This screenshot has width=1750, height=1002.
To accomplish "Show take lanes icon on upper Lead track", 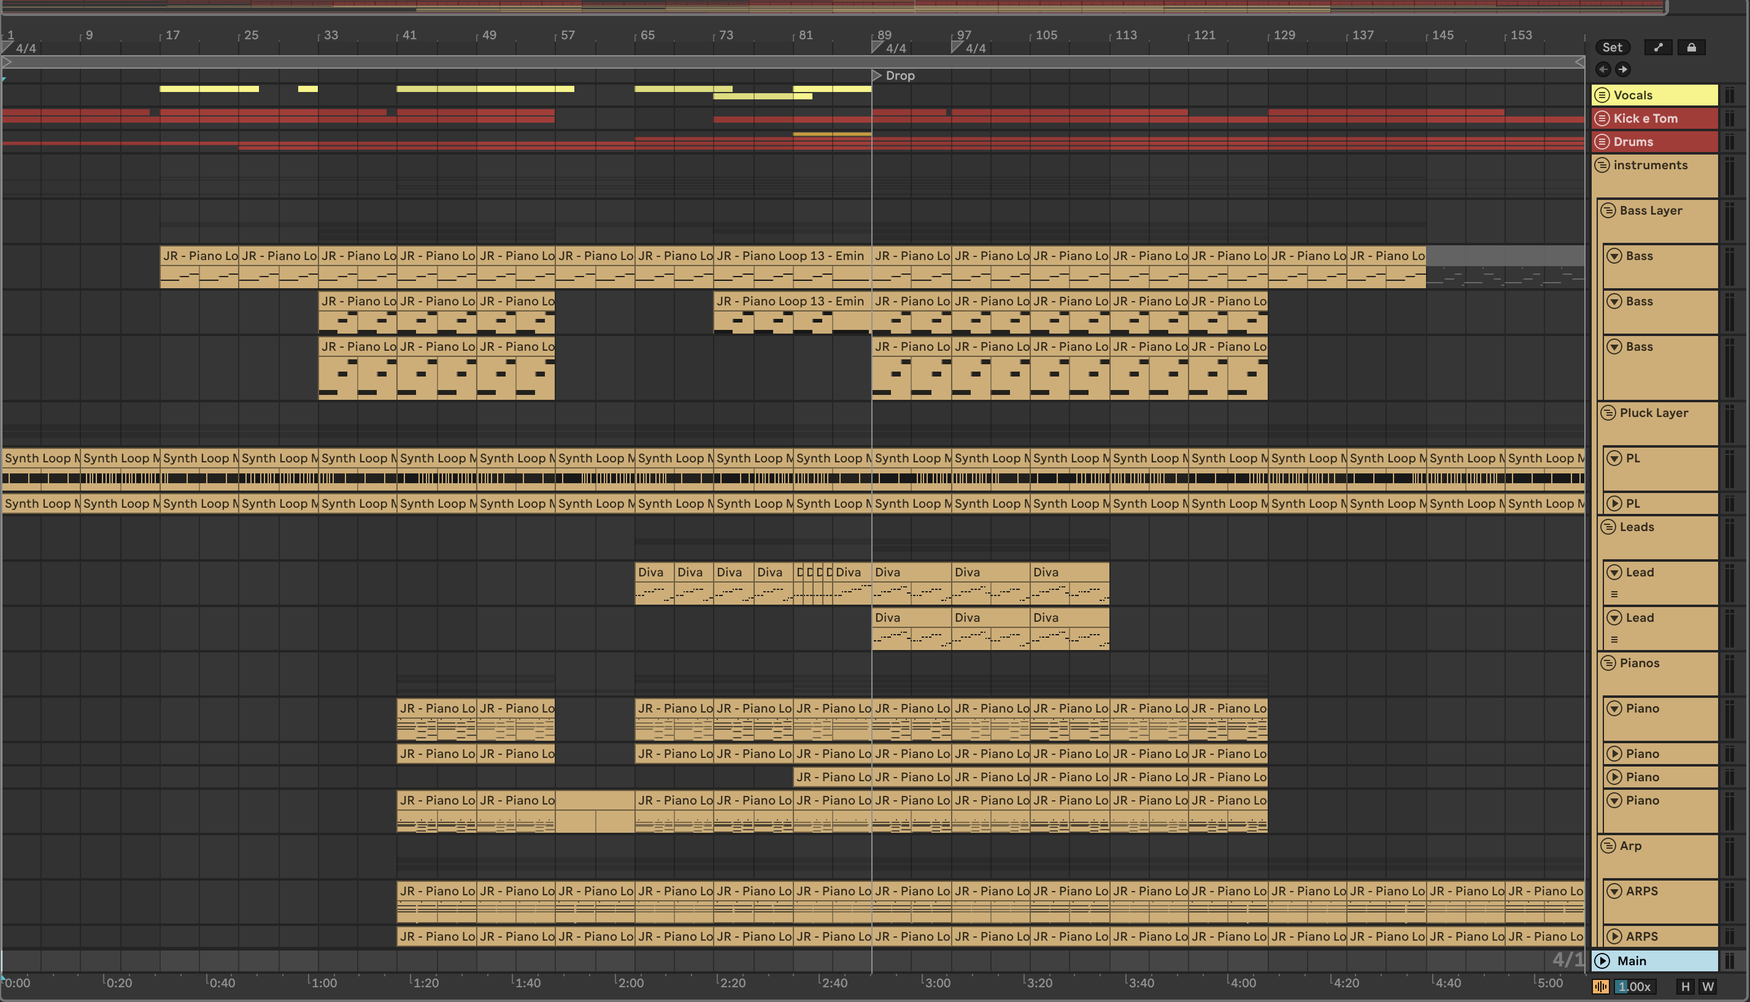I will click(x=1614, y=595).
